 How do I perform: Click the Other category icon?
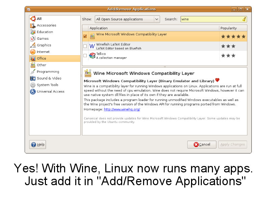click(x=33, y=65)
